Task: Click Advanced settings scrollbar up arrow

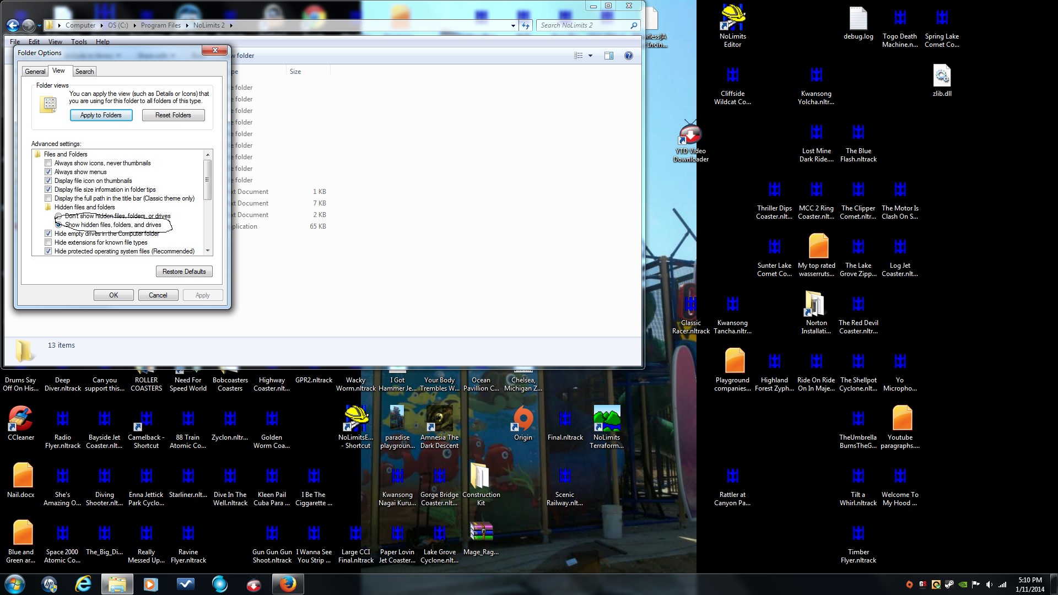Action: click(x=208, y=154)
